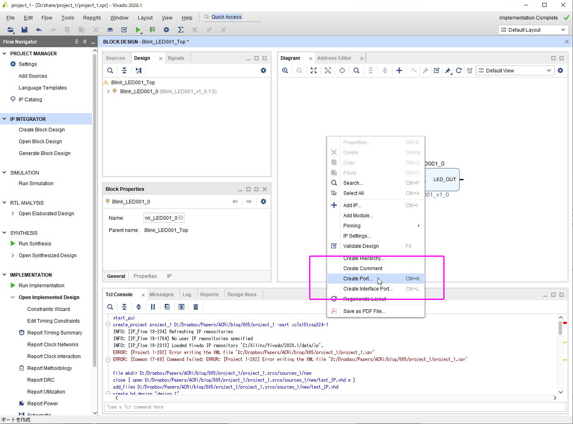Click Zoom In icon in Diagram toolbar
573x424 pixels.
[x=285, y=70]
